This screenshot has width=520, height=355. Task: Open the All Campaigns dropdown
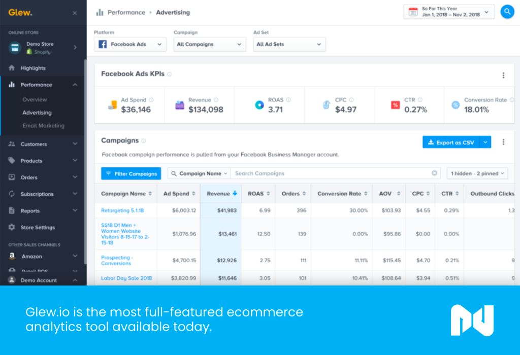210,44
